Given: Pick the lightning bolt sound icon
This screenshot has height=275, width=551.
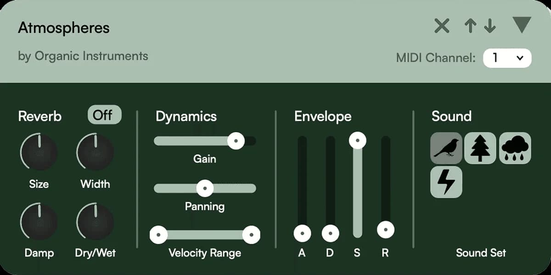Looking at the screenshot, I should 446,182.
